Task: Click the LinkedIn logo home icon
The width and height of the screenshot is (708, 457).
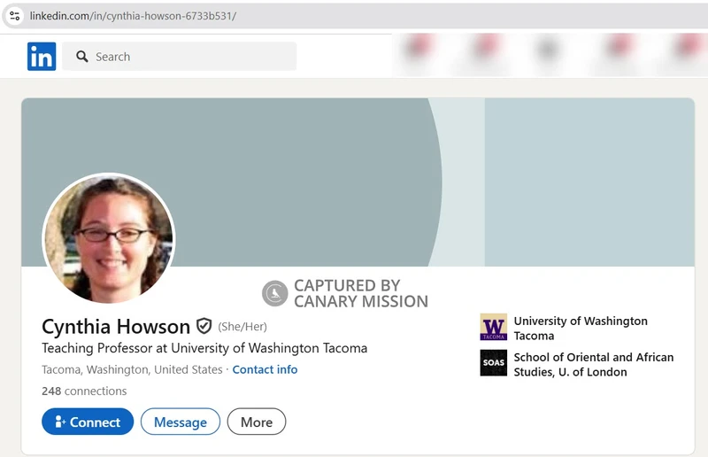Action: pos(42,57)
